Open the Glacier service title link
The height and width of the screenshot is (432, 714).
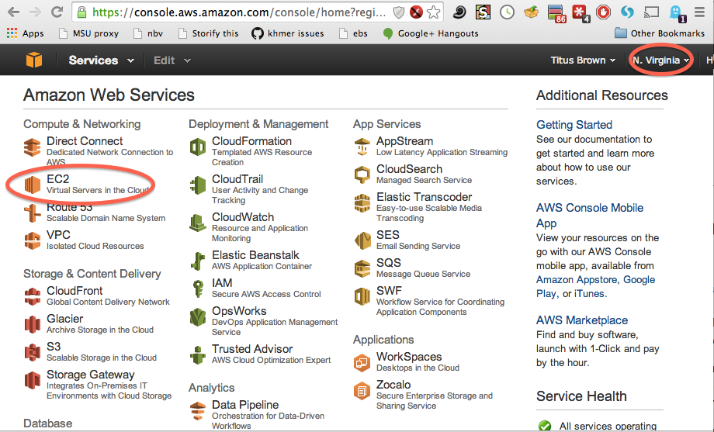pos(65,319)
